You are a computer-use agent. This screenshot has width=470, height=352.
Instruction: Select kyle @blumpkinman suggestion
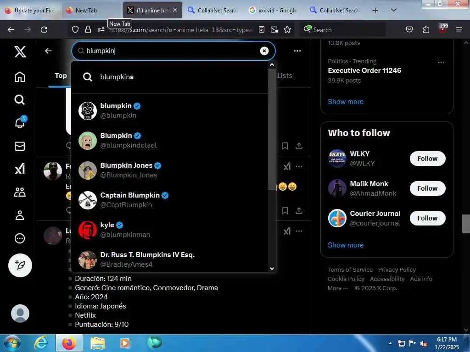tap(169, 230)
